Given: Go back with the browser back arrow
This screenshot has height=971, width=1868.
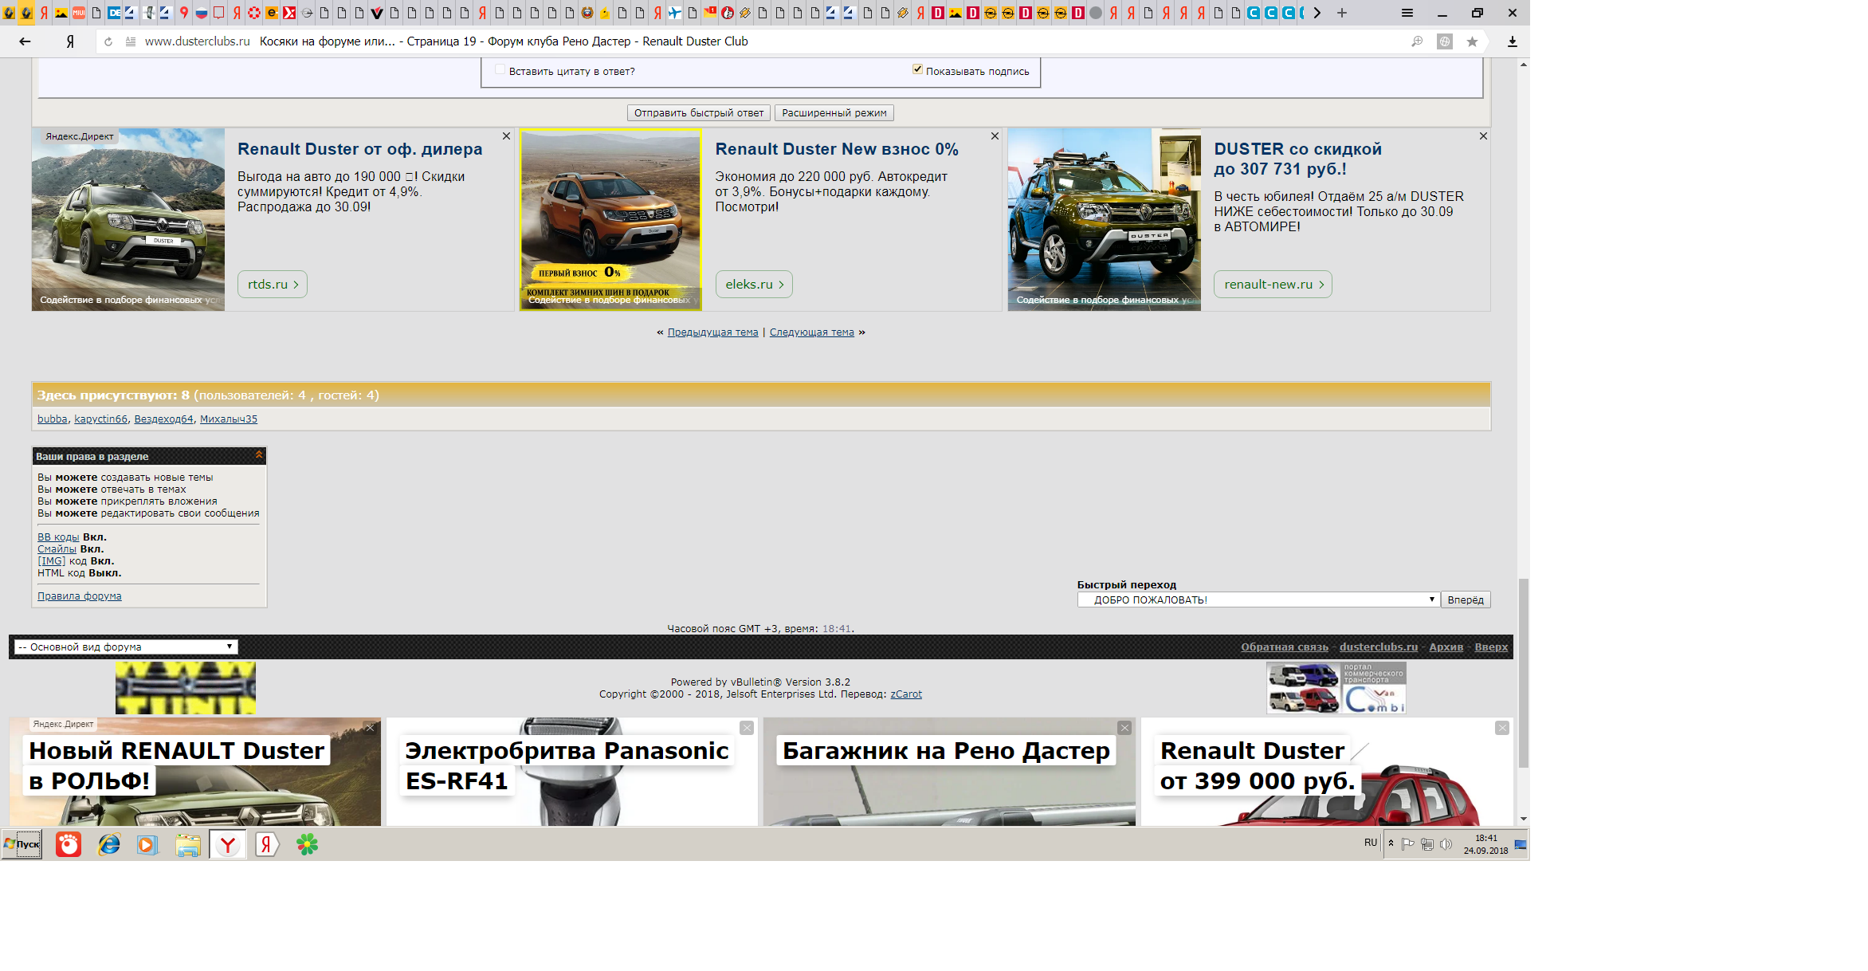Looking at the screenshot, I should pos(25,41).
